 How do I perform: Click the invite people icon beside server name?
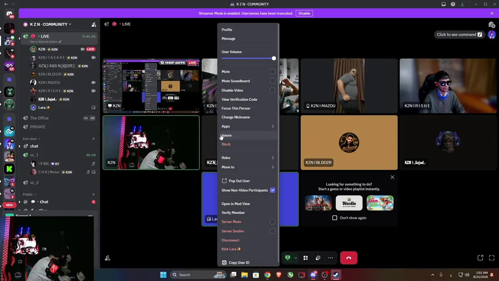click(94, 24)
